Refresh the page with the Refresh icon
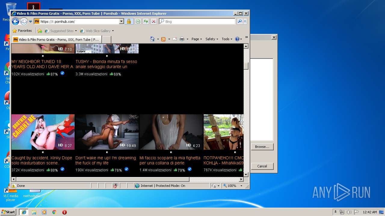Image resolution: width=385 pixels, height=216 pixels. 146,22
